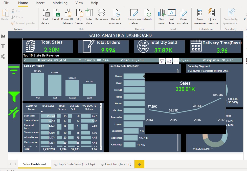This screenshot has width=247, height=171.
Task: Click the green clear-filter crossed funnel icon
Action: coord(14,112)
